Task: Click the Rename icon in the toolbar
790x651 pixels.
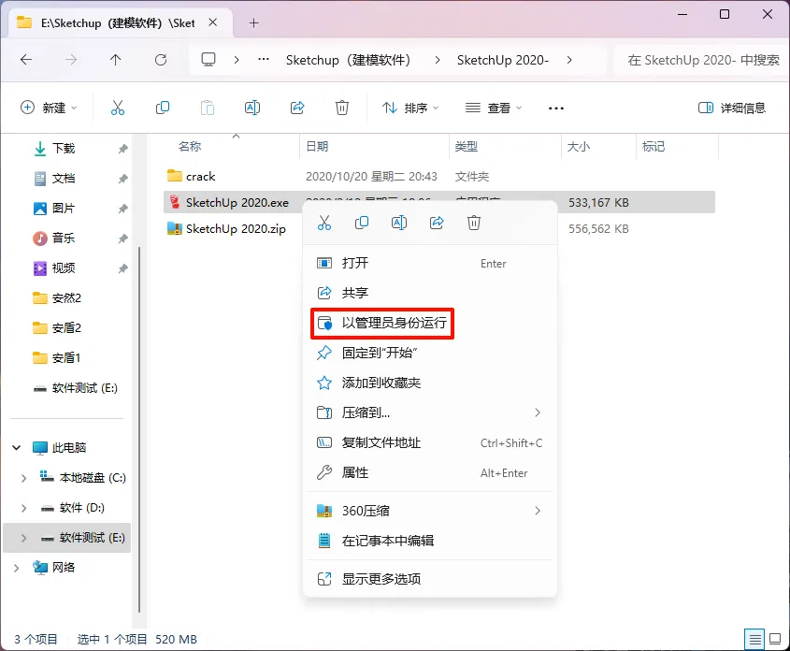Action: [x=251, y=108]
